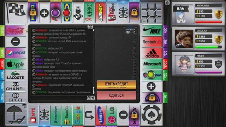Click LOGICKA's green timer bar
The image size is (226, 127).
tap(209, 47)
